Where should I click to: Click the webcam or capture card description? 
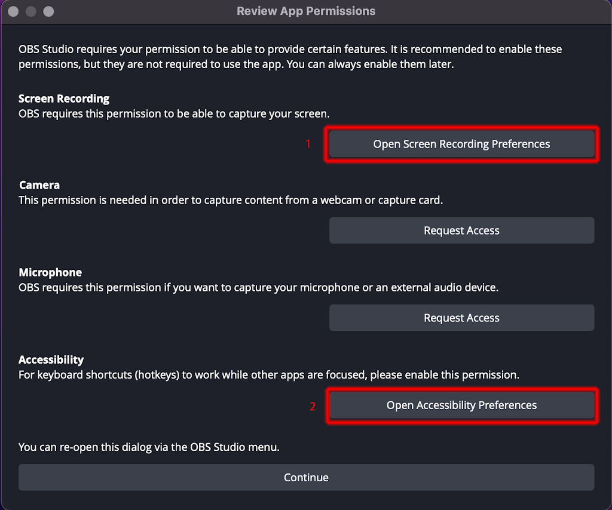point(231,200)
